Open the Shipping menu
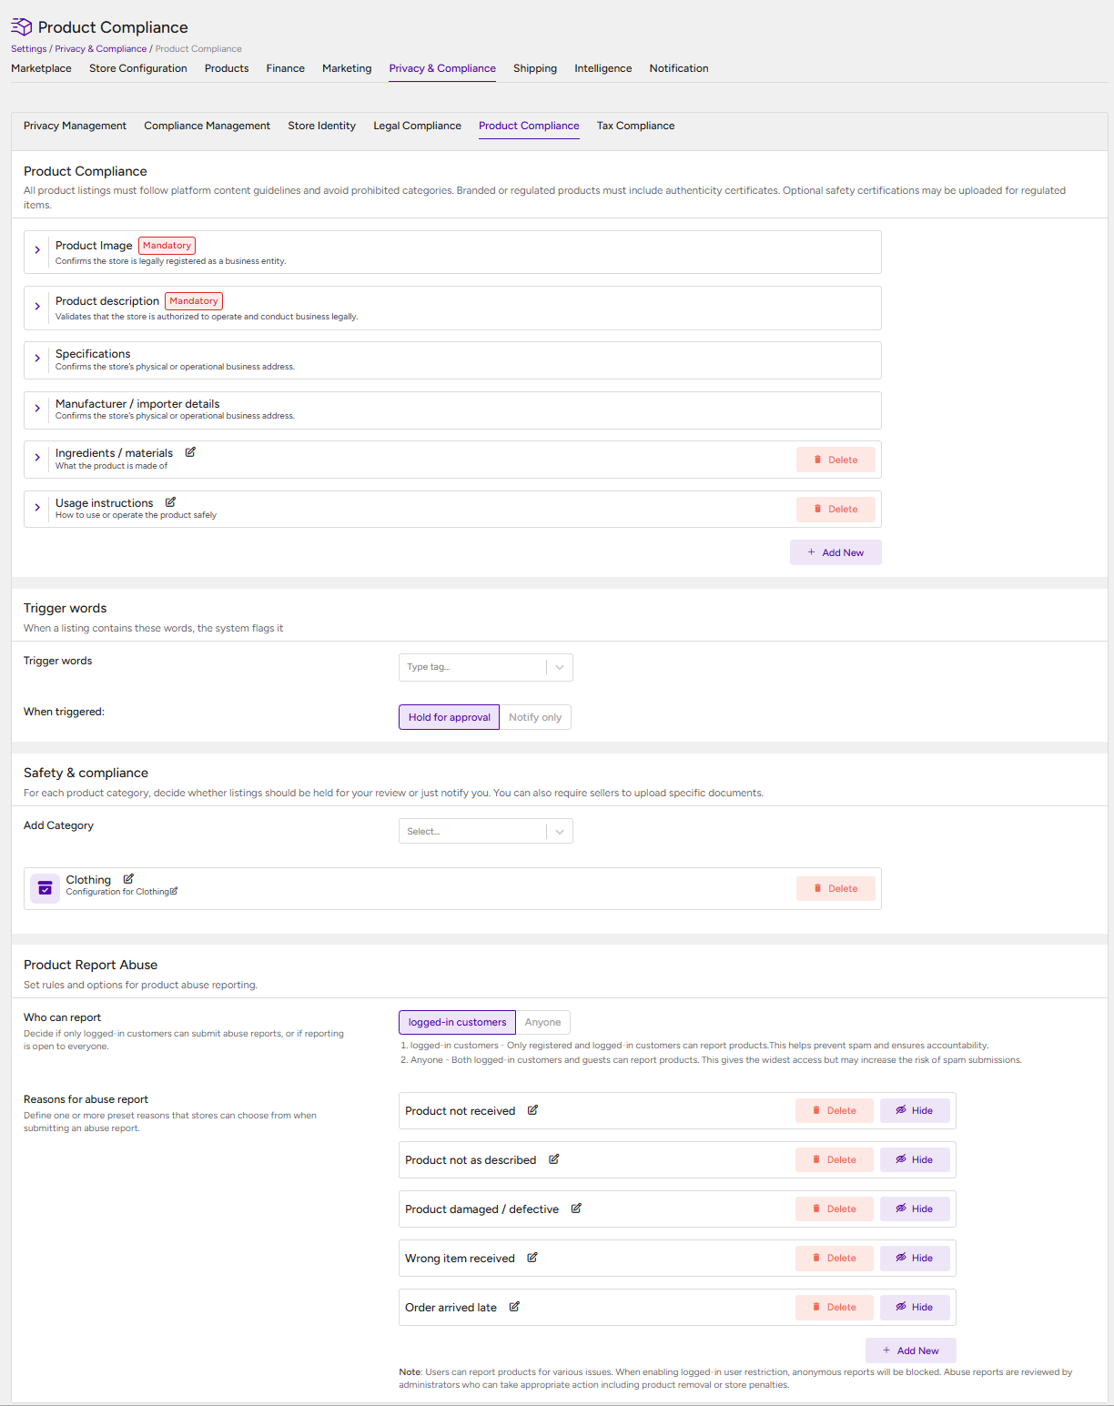This screenshot has width=1114, height=1406. tap(535, 68)
